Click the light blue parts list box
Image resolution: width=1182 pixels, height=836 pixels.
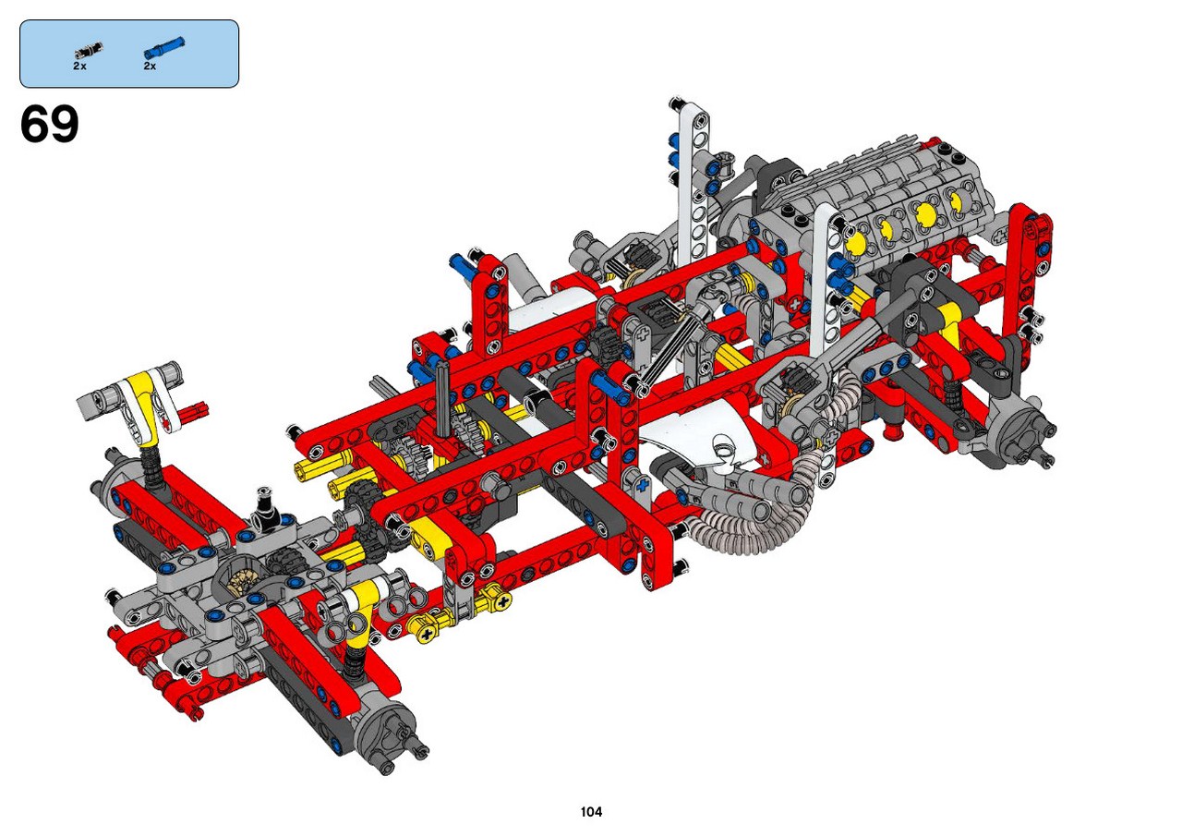(x=129, y=54)
